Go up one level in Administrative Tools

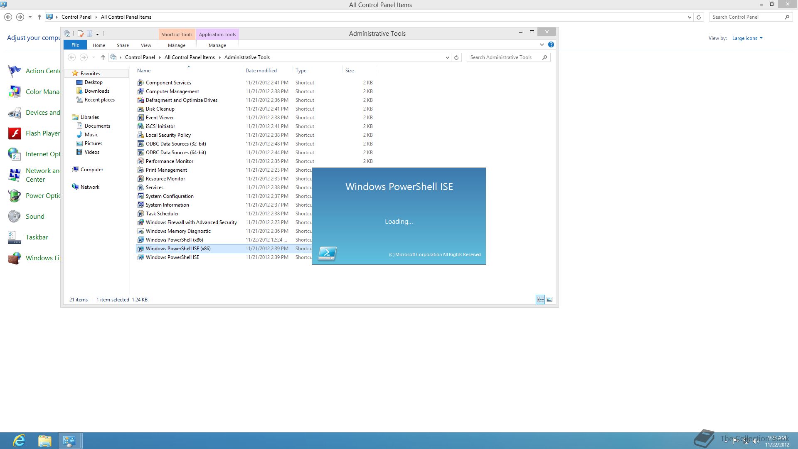pos(103,57)
